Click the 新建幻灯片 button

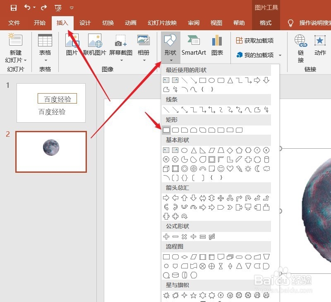coord(15,48)
